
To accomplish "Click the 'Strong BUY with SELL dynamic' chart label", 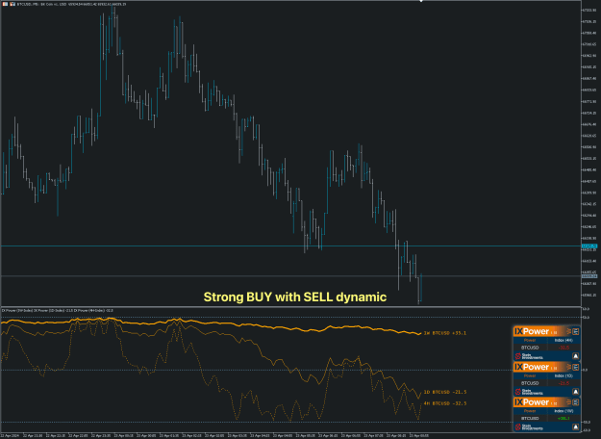I will [295, 297].
